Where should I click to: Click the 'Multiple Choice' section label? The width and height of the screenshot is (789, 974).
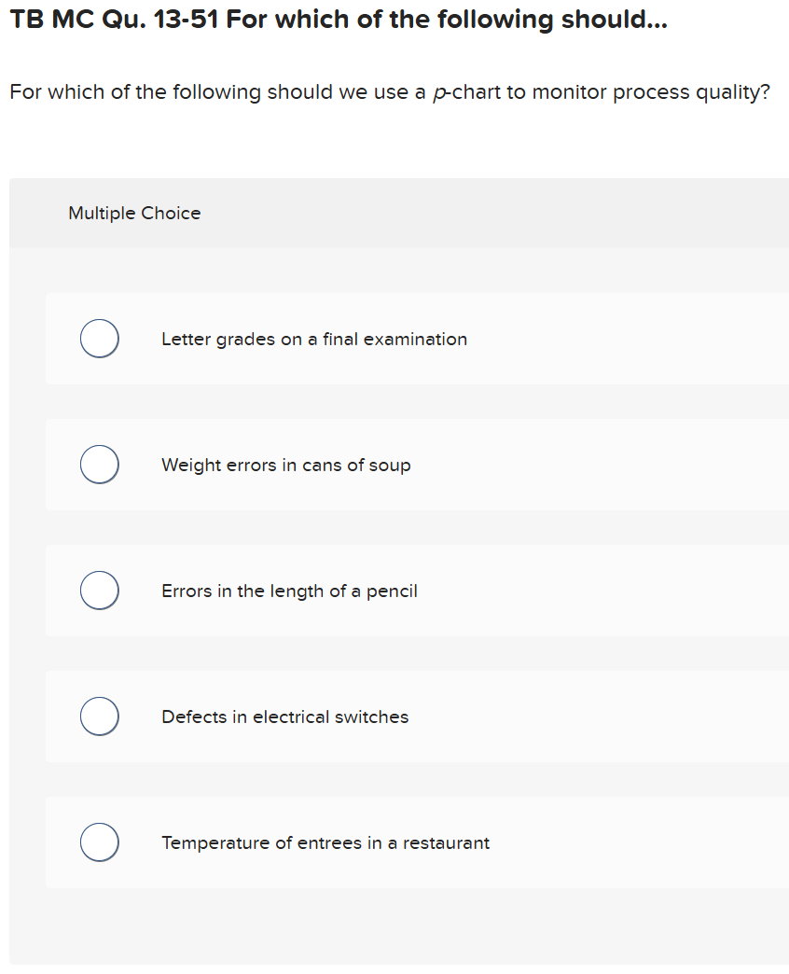(x=134, y=214)
